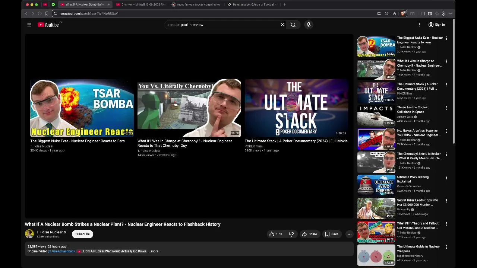Screen dimensions: 477x268
Task: Open the @JakeAtFlashback link
Action: [x=61, y=251]
